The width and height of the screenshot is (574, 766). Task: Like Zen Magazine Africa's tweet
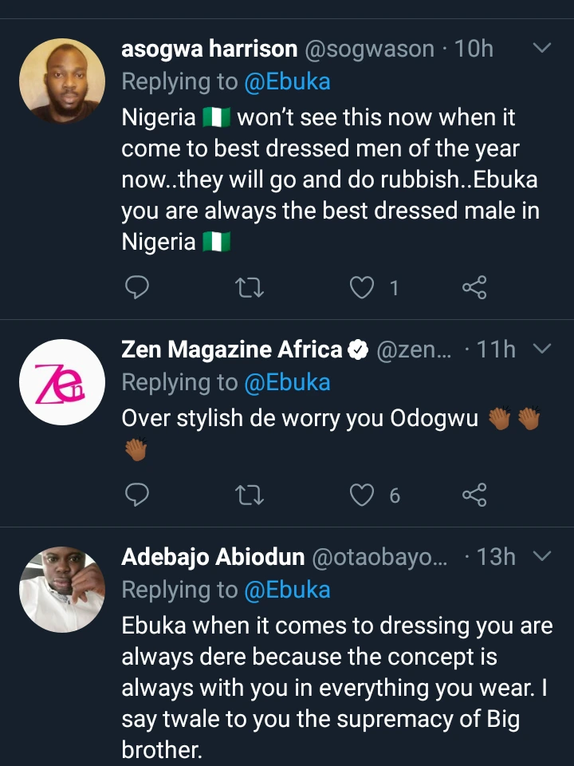363,496
